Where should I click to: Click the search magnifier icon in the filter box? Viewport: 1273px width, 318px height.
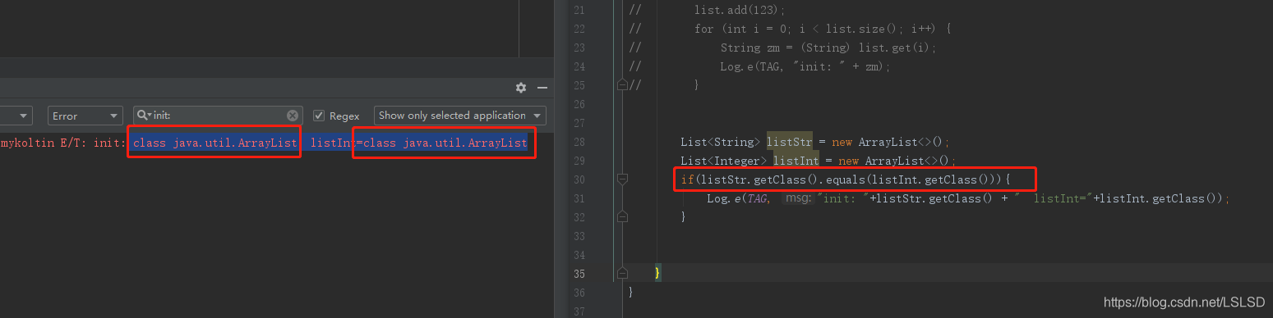144,116
